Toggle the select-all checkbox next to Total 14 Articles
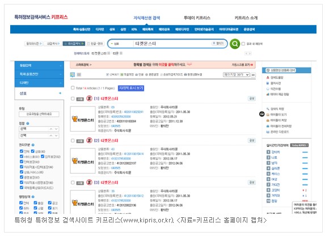The width and height of the screenshot is (325, 236). (73, 88)
